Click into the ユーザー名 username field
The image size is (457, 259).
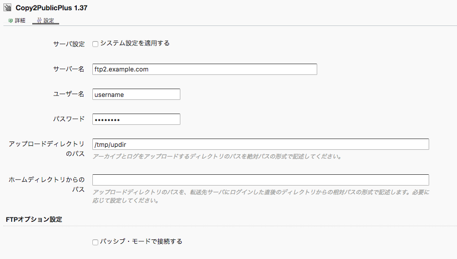(136, 94)
